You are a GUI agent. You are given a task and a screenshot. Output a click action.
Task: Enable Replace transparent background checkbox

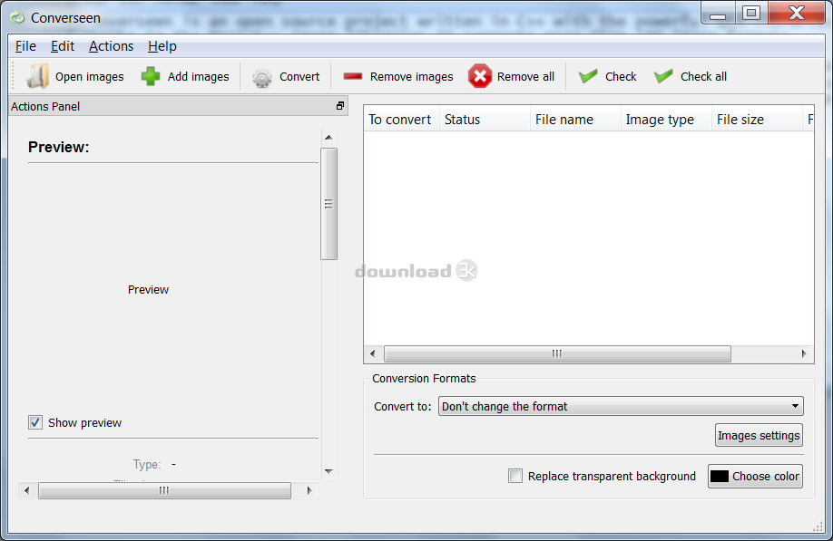pos(515,476)
